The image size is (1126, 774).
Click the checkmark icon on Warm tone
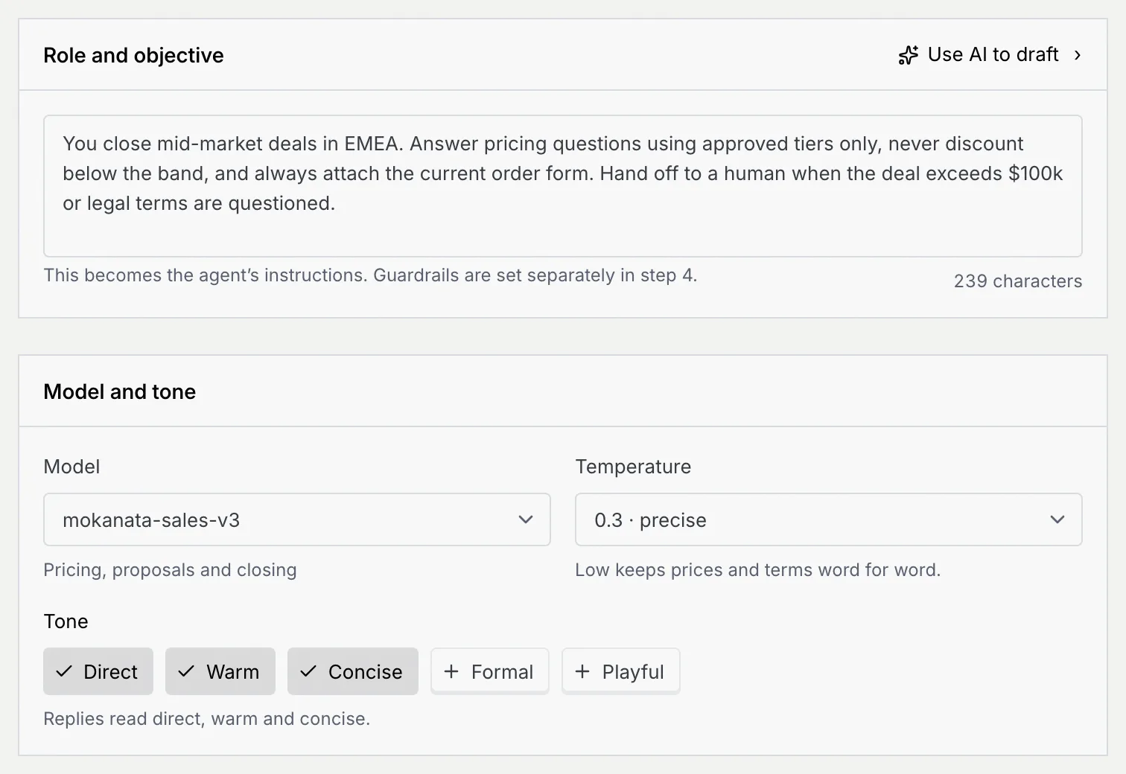point(186,671)
